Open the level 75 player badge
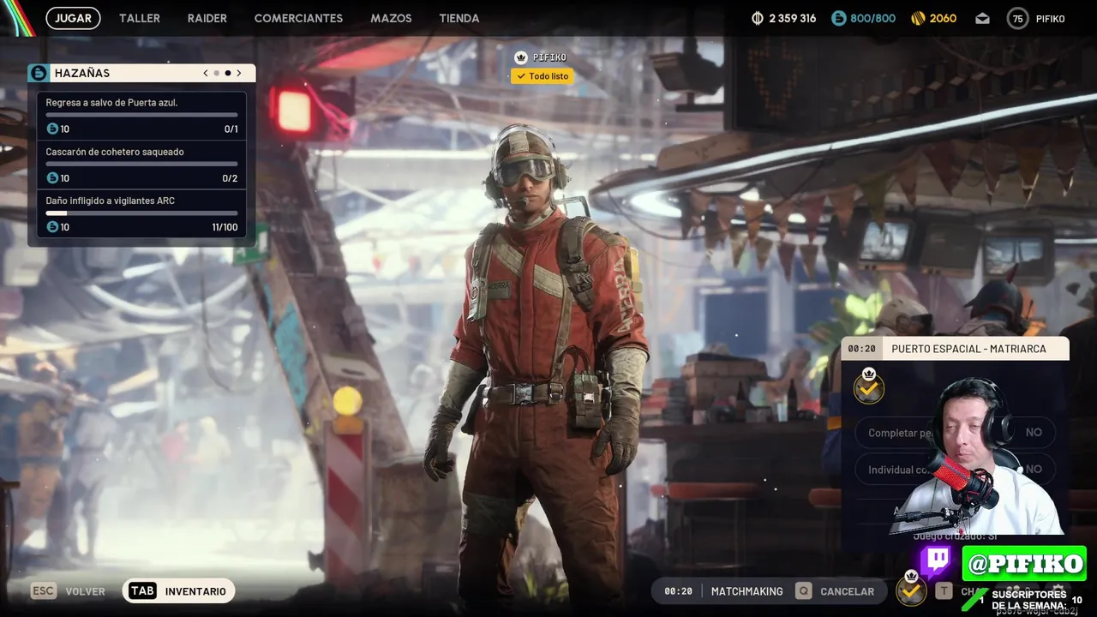1097x617 pixels. tap(1017, 18)
